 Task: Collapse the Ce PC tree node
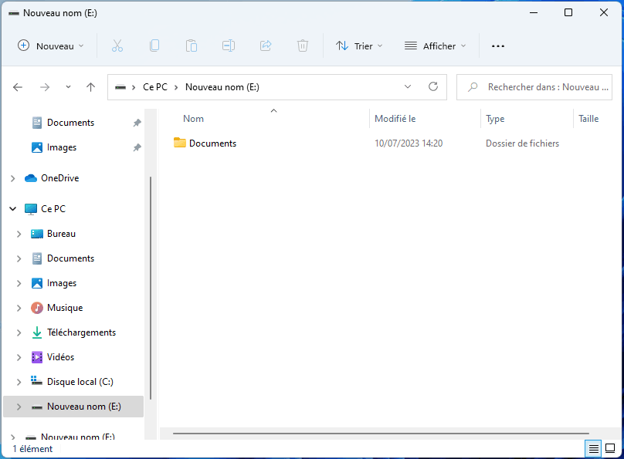12,208
